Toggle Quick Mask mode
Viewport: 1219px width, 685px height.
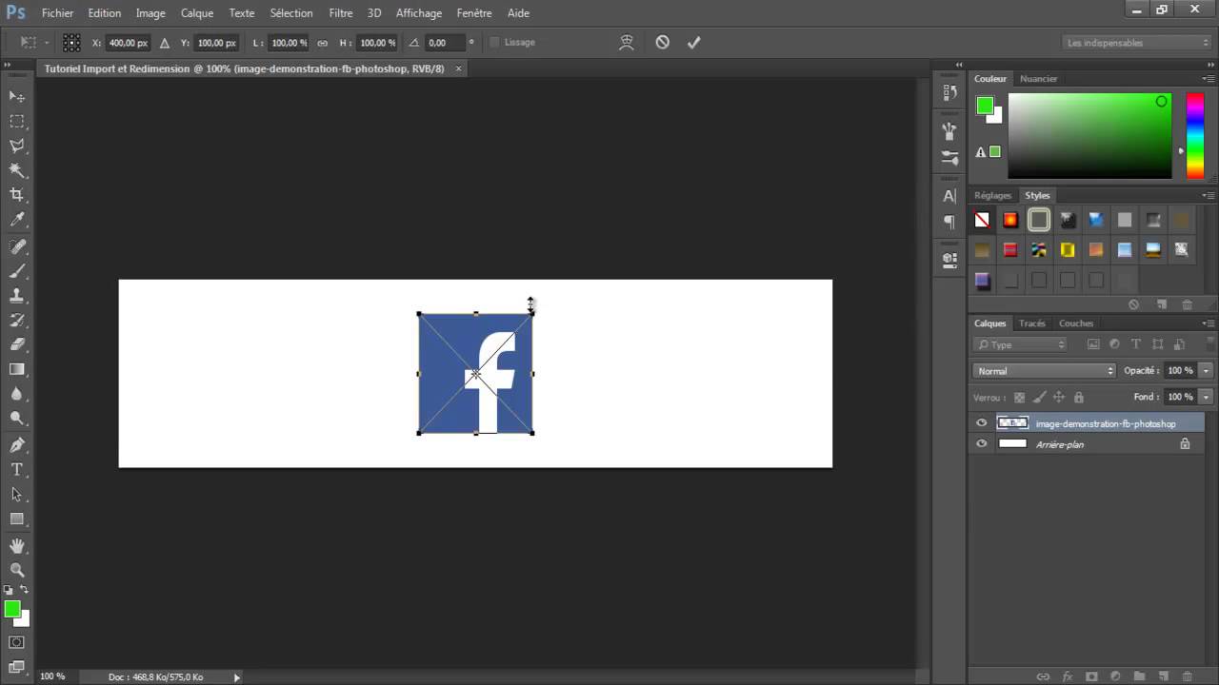point(17,642)
